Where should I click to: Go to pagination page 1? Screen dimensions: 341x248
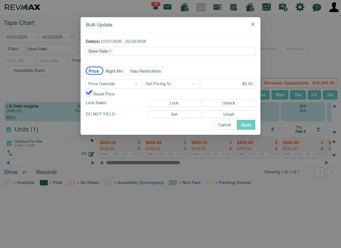click(320, 172)
